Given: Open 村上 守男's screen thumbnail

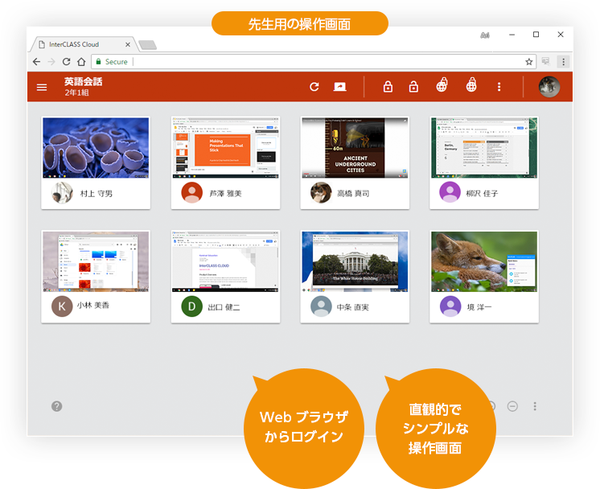Looking at the screenshot, I should 96,147.
